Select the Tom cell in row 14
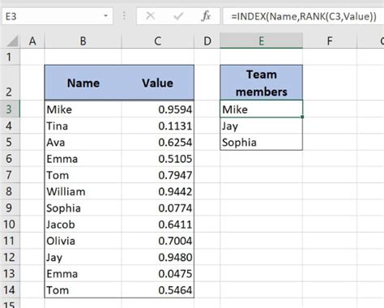This screenshot has width=384, height=308. [x=83, y=290]
